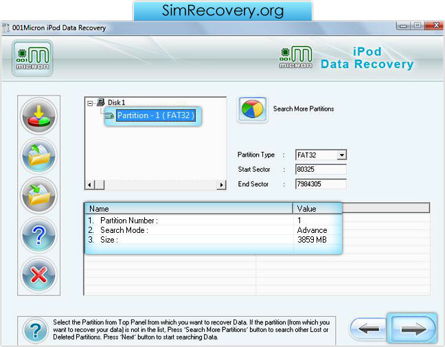Minimize the 001Micron window
Screen dimensions: 445x347
point(403,25)
